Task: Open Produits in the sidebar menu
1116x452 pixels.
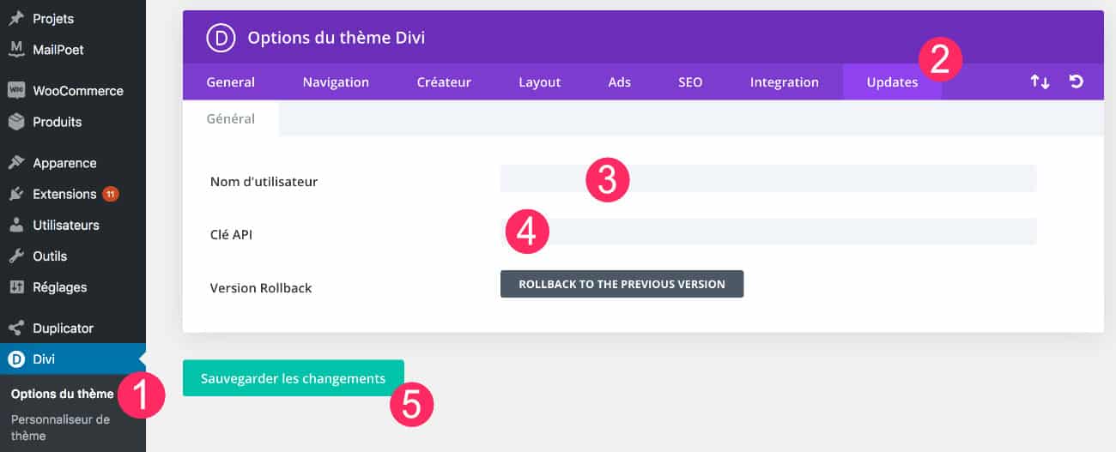Action: point(58,122)
